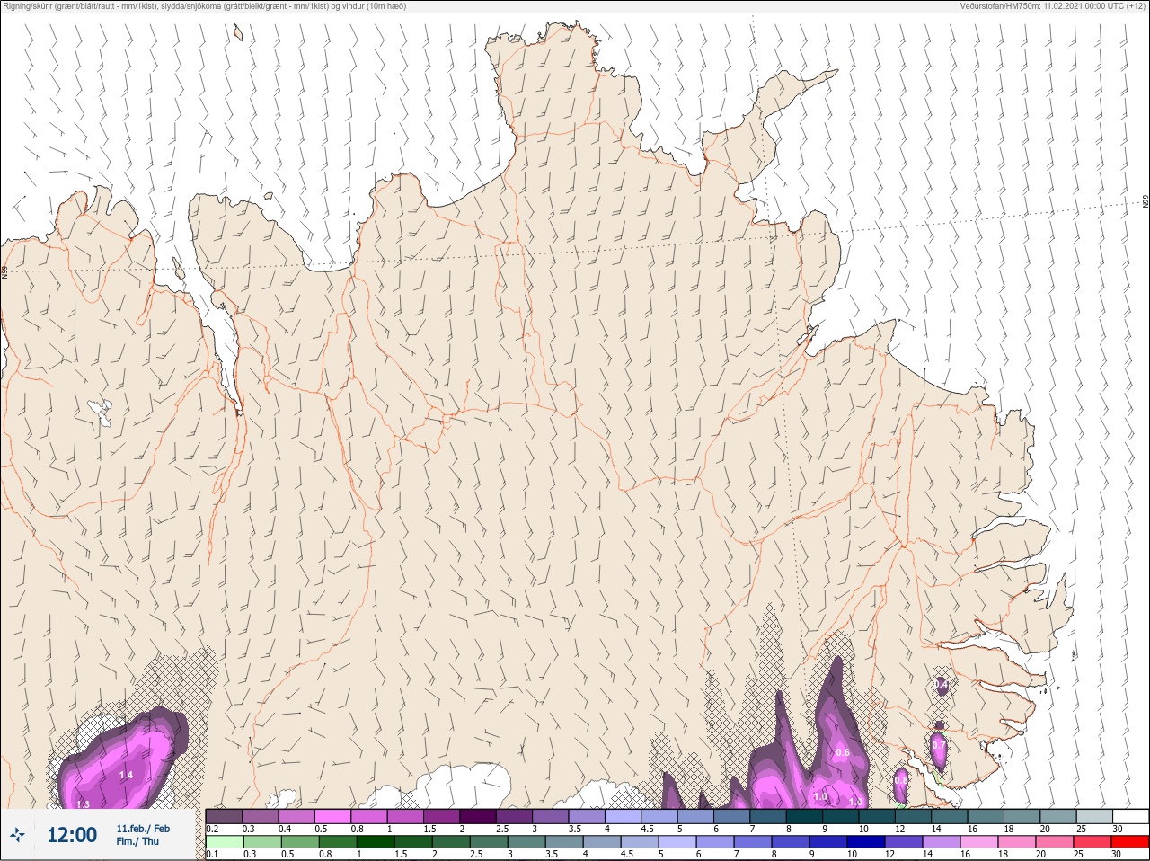Viewport: 1150px width, 861px height.
Task: Click the 12:00 forecast time display
Action: point(72,835)
